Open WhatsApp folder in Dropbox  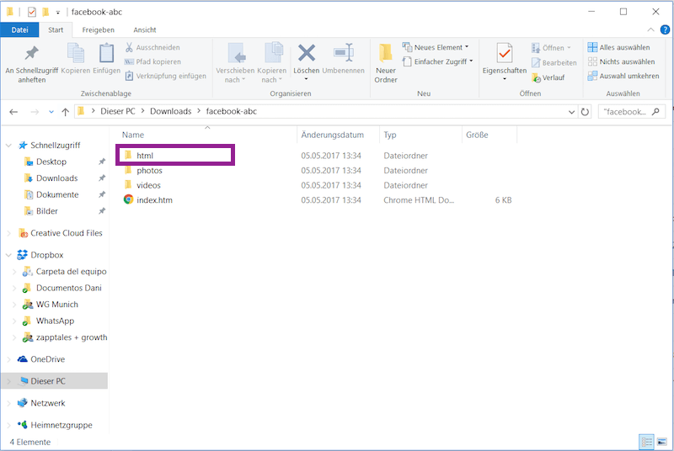coord(55,321)
